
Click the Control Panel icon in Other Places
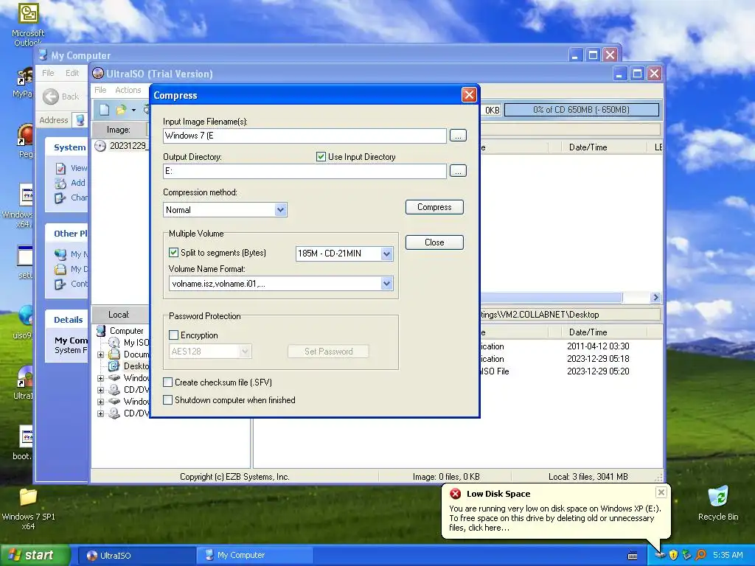[x=60, y=284]
